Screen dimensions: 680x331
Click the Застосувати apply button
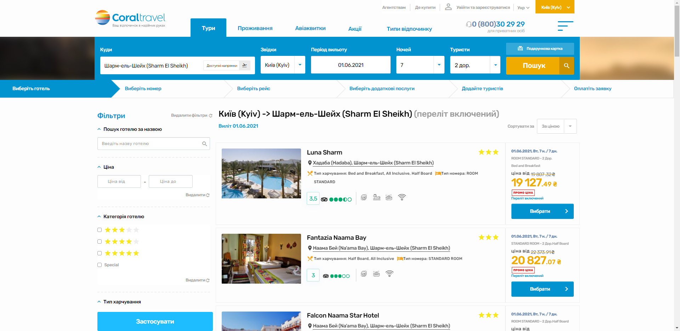tap(155, 321)
